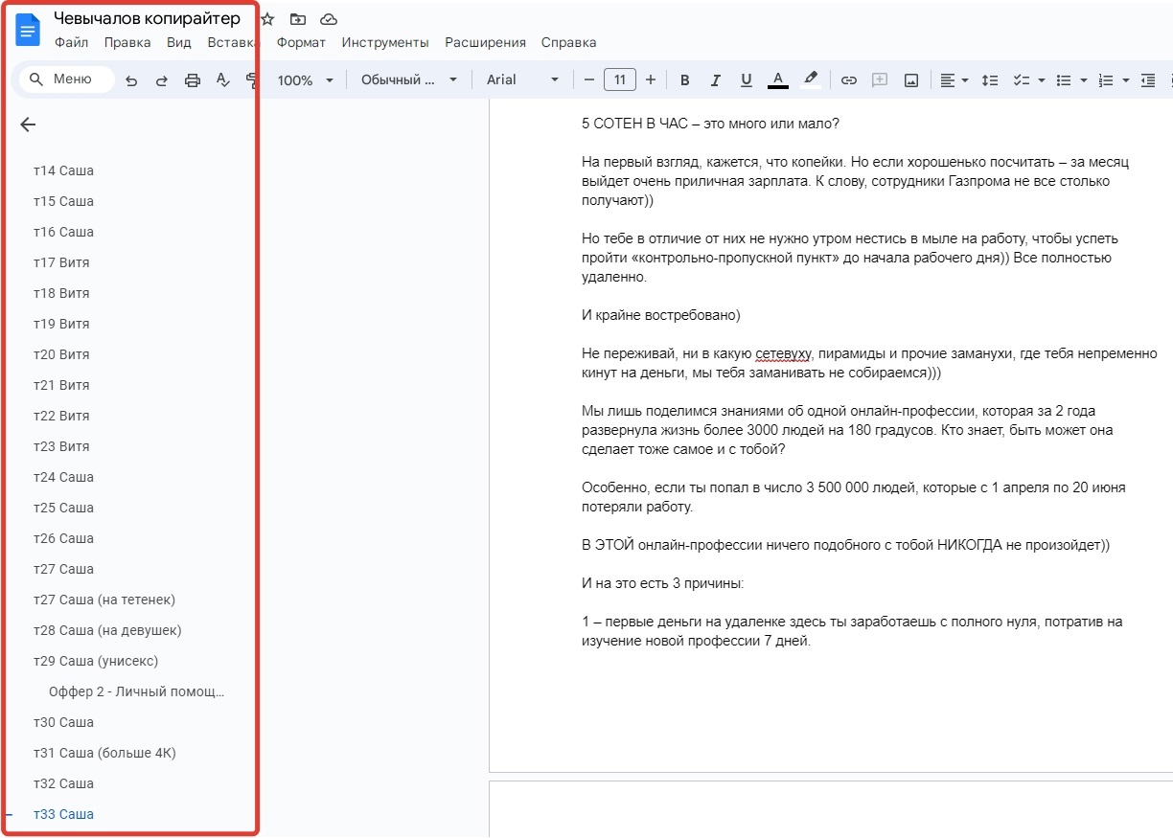Open paragraph style dropdown Обычный
This screenshot has width=1173, height=838.
click(x=409, y=80)
